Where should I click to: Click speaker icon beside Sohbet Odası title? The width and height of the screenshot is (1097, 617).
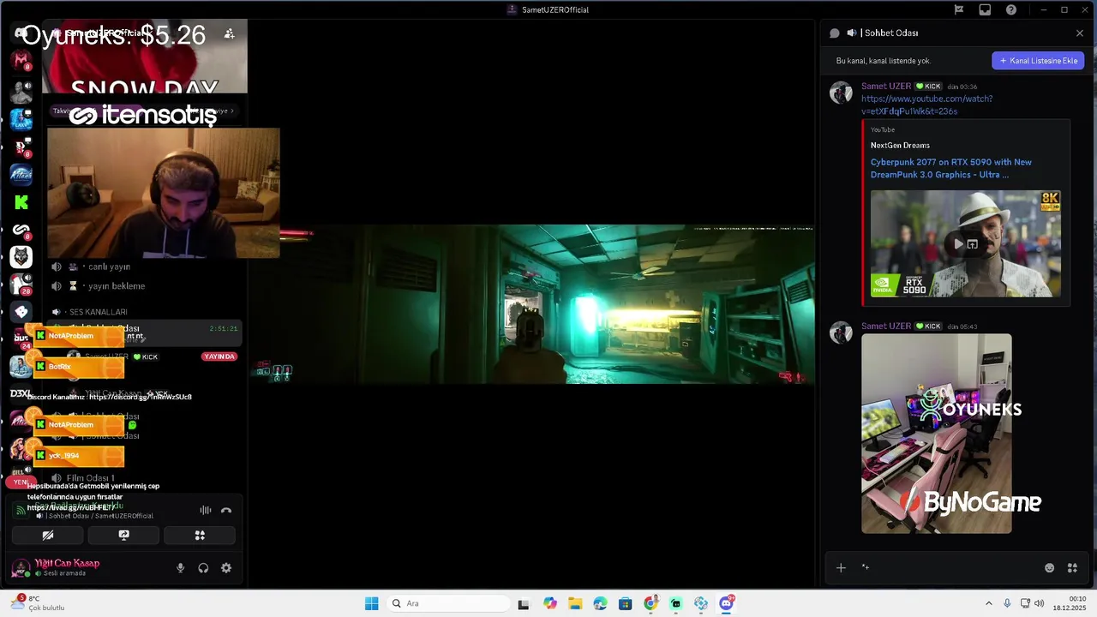tap(851, 33)
